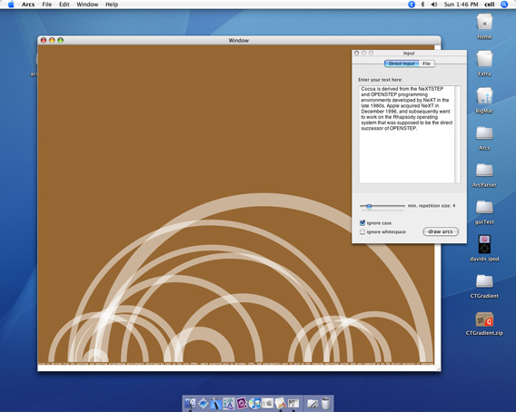The height and width of the screenshot is (412, 516).
Task: Click the draw arcs button
Action: [x=441, y=231]
